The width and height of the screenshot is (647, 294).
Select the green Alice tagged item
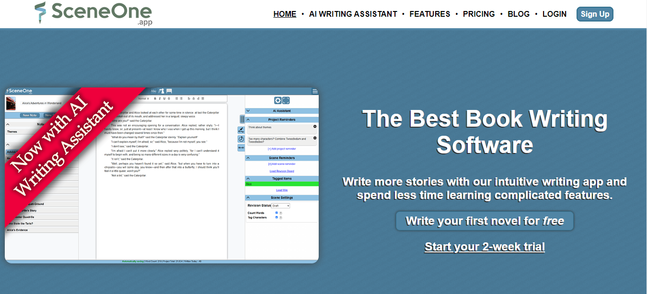click(282, 184)
